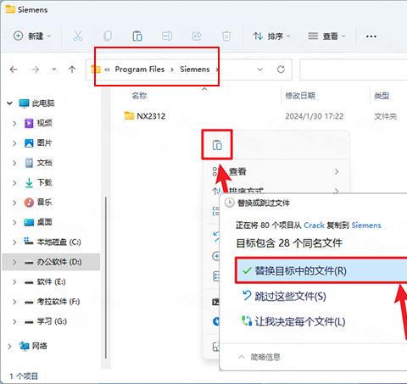Image resolution: width=407 pixels, height=384 pixels.
Task: Expand Network (网络) tree node
Action: click(x=9, y=346)
